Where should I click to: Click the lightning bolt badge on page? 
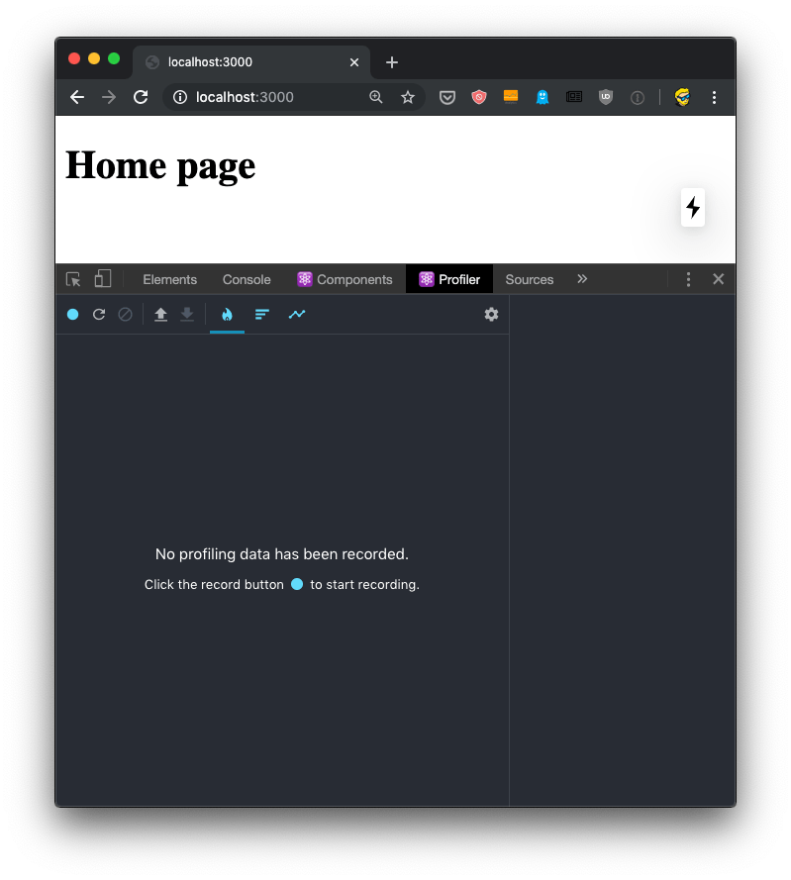coord(693,207)
